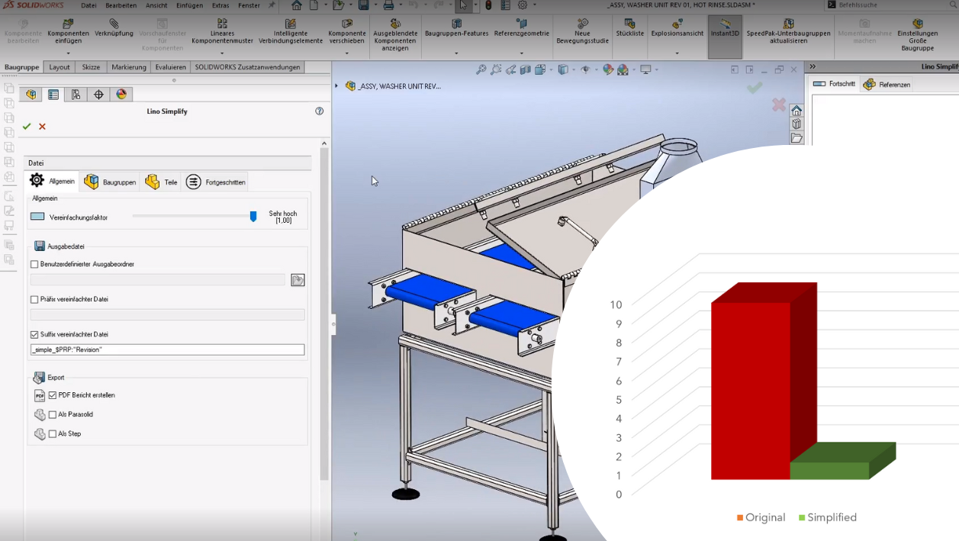
Task: Open the Explosionsansicht tool
Action: (x=677, y=28)
